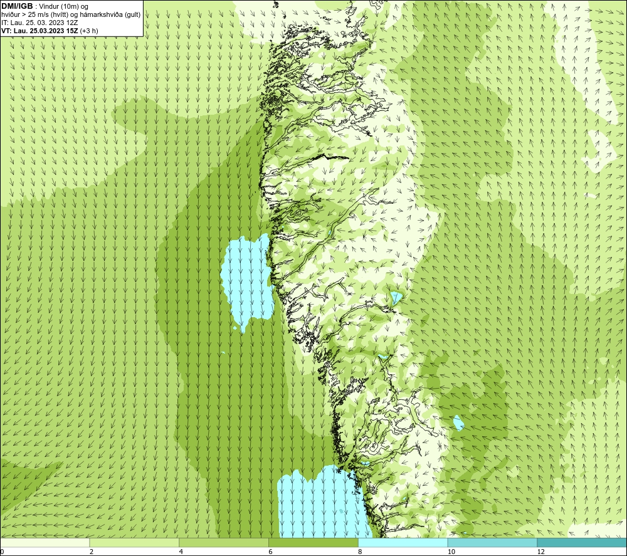Click the legend label '2'

(x=91, y=552)
